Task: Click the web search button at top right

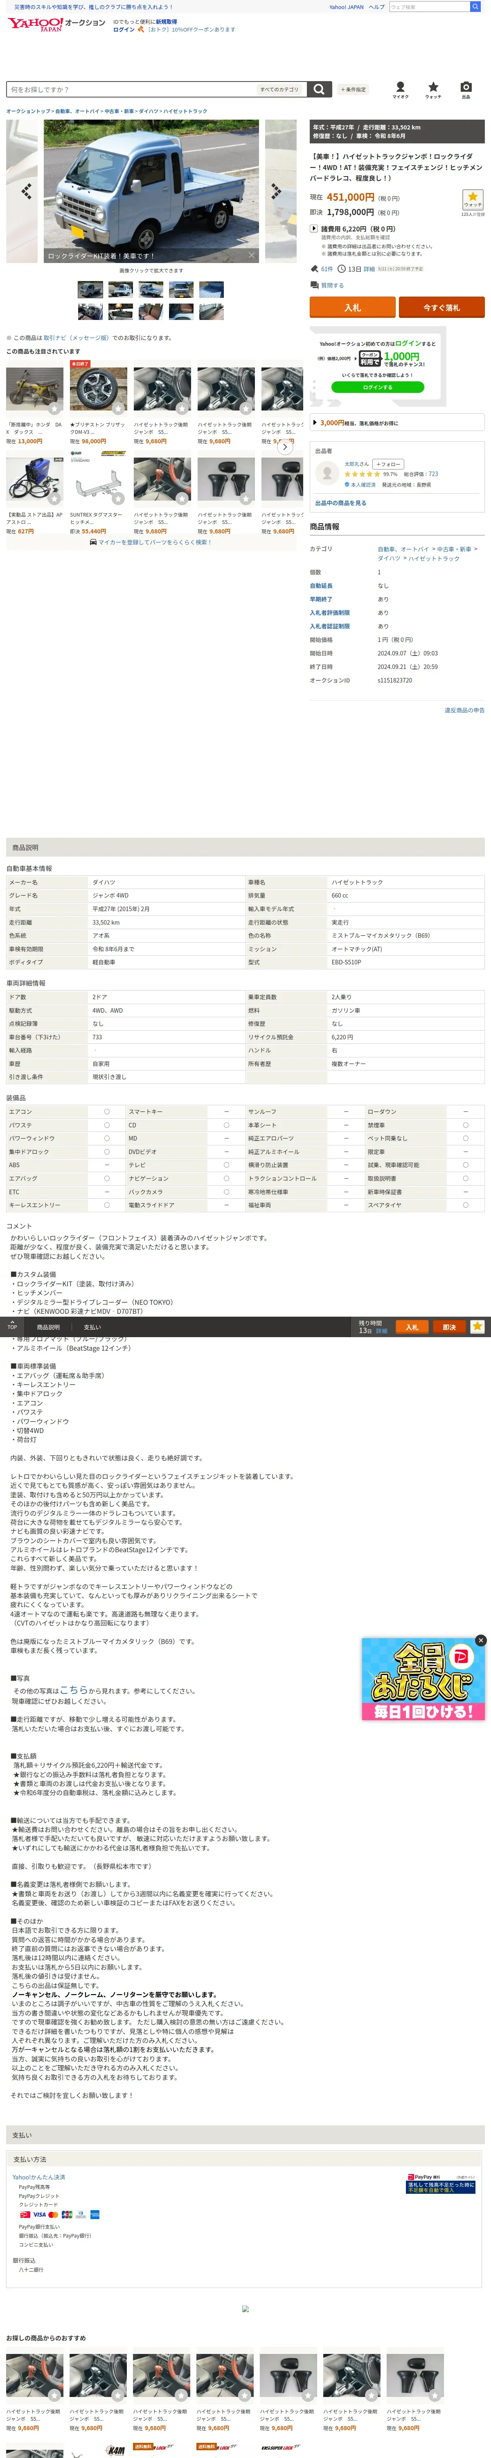Action: point(475,7)
